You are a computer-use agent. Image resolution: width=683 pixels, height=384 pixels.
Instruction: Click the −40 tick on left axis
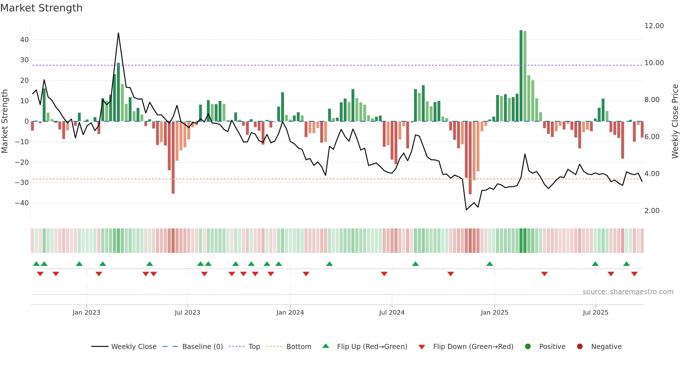coord(22,203)
